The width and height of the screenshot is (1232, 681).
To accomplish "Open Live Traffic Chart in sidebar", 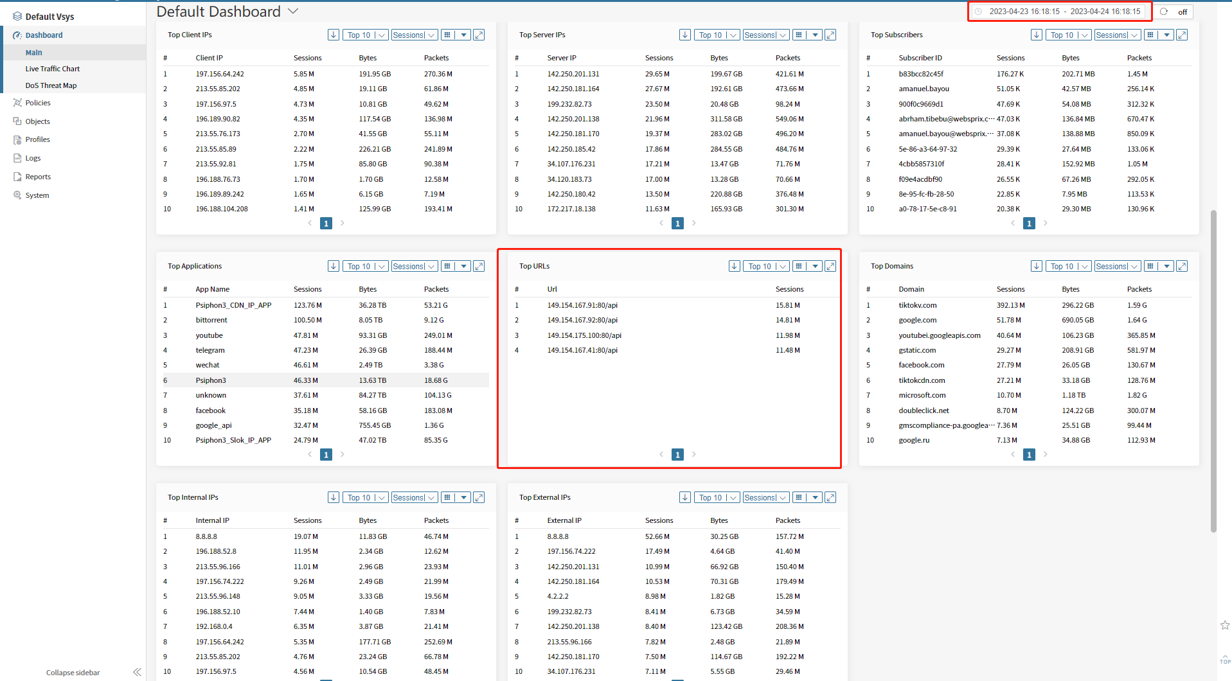I will [53, 69].
